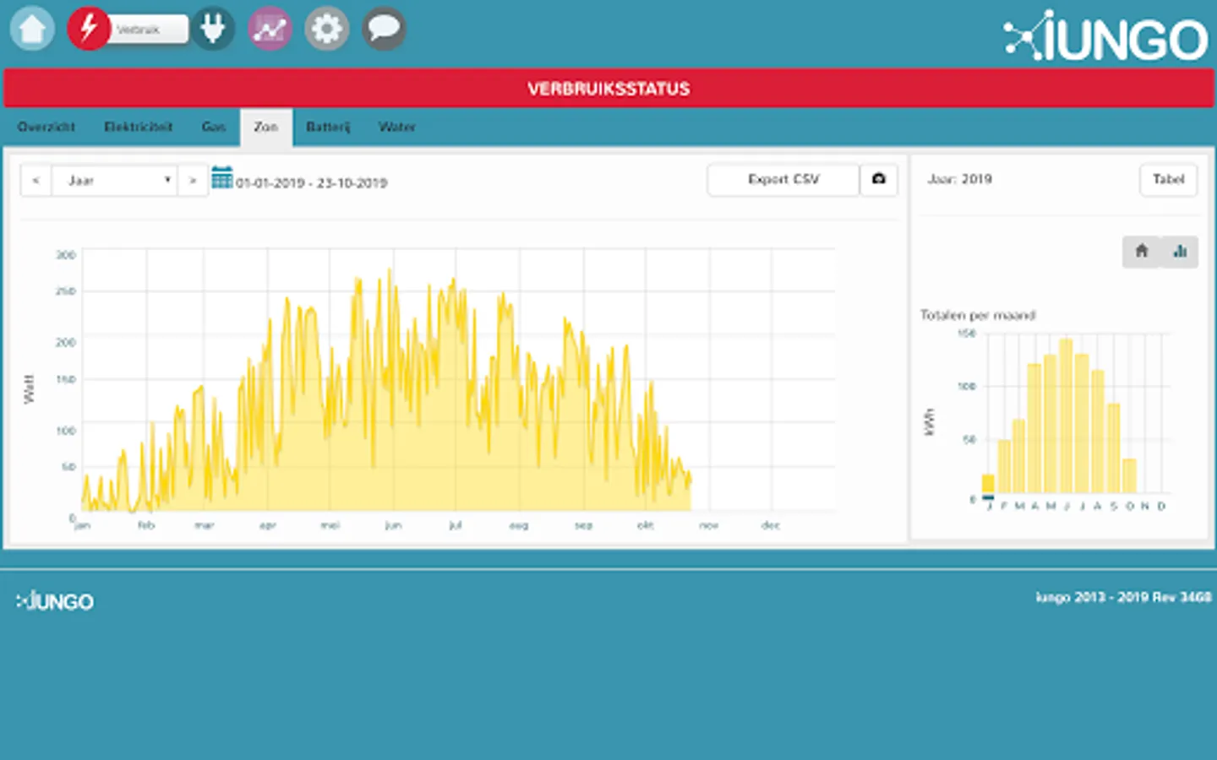Go to the previous period with '<'
The height and width of the screenshot is (760, 1217).
tap(35, 180)
